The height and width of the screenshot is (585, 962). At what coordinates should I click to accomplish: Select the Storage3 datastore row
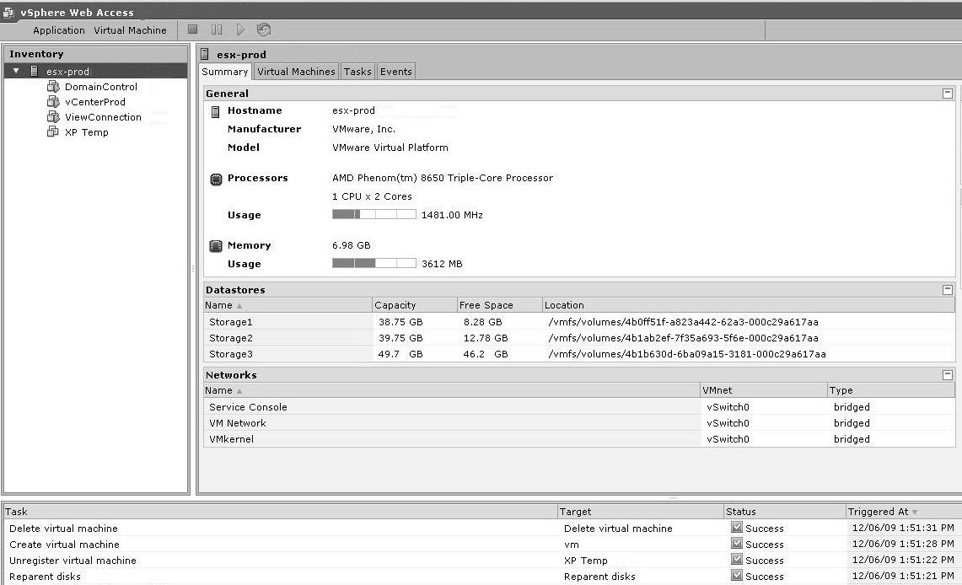coord(579,353)
